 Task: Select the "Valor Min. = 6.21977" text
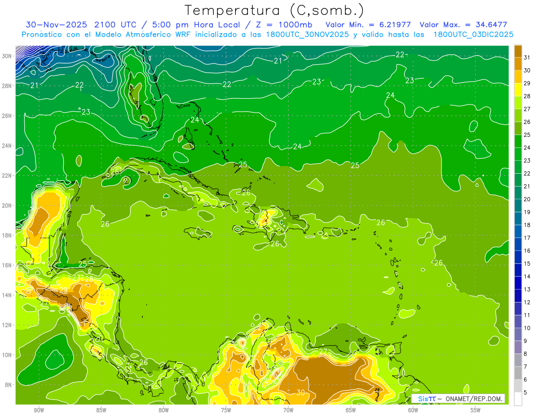(x=368, y=25)
